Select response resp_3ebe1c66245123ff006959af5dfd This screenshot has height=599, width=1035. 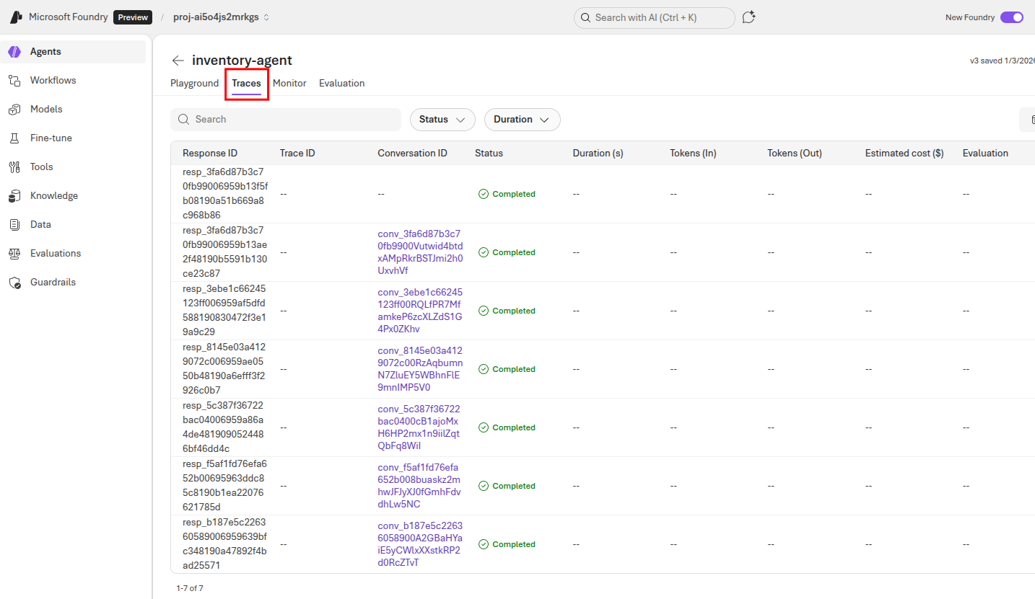coord(224,311)
